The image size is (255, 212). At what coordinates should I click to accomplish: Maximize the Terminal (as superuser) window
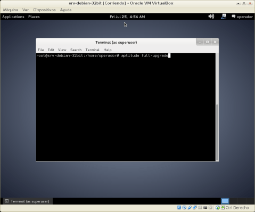point(207,42)
